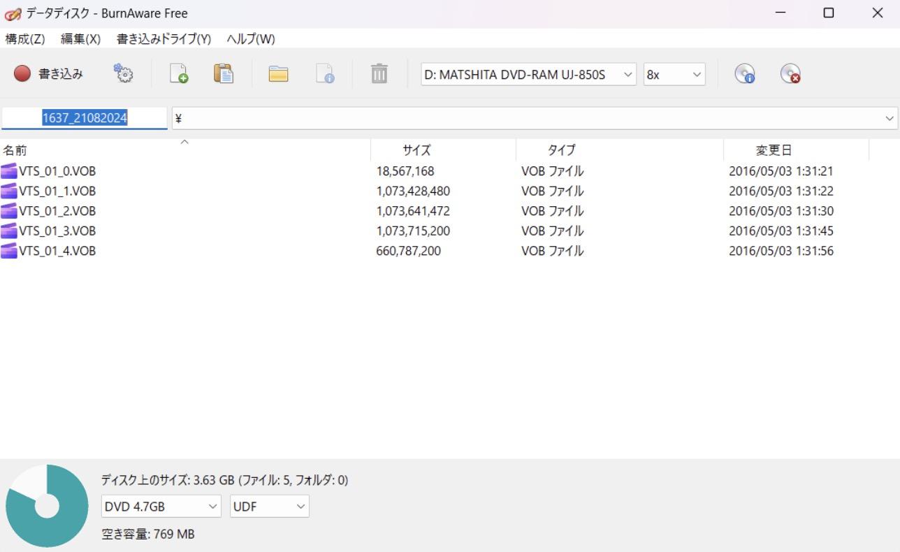This screenshot has width=900, height=552.
Task: Open the 編集(X) menu
Action: [x=80, y=38]
